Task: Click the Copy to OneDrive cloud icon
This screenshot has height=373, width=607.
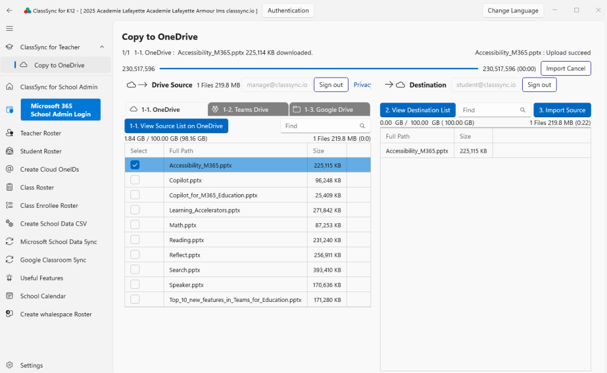Action: tap(24, 65)
